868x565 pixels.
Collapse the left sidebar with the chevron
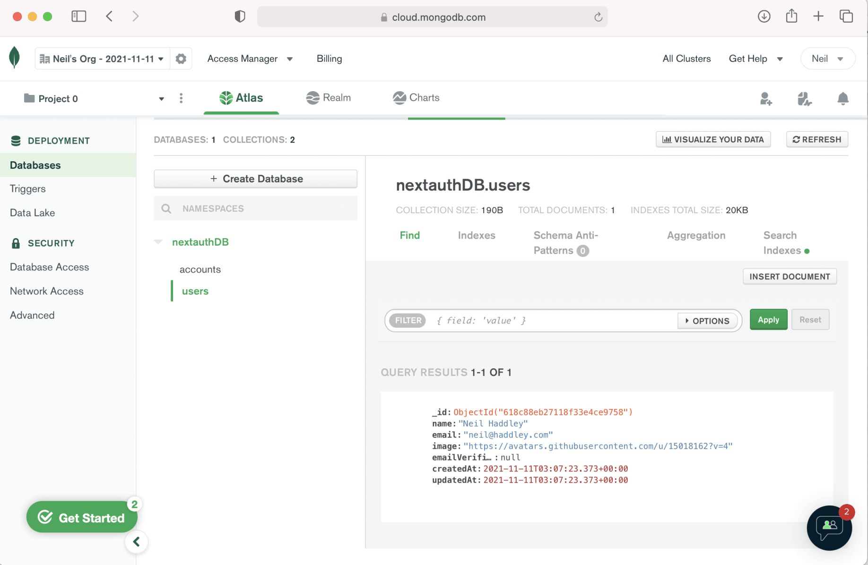pos(137,541)
